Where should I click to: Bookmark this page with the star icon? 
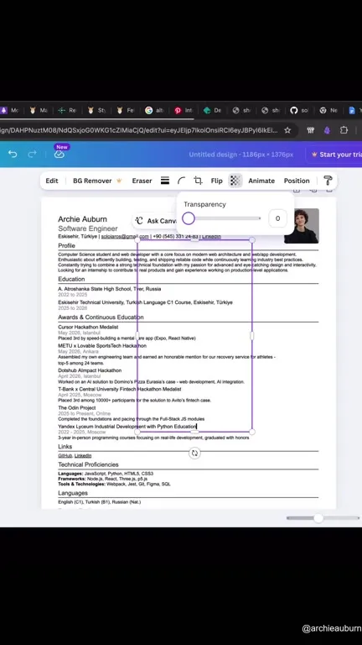tap(287, 130)
